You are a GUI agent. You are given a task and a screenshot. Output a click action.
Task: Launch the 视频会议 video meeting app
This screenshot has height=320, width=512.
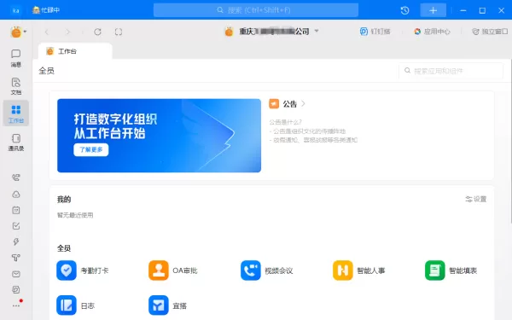267,271
